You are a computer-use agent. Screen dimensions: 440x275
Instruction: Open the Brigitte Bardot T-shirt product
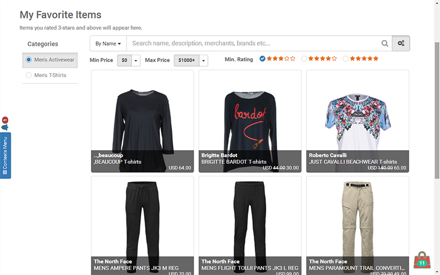pos(250,121)
